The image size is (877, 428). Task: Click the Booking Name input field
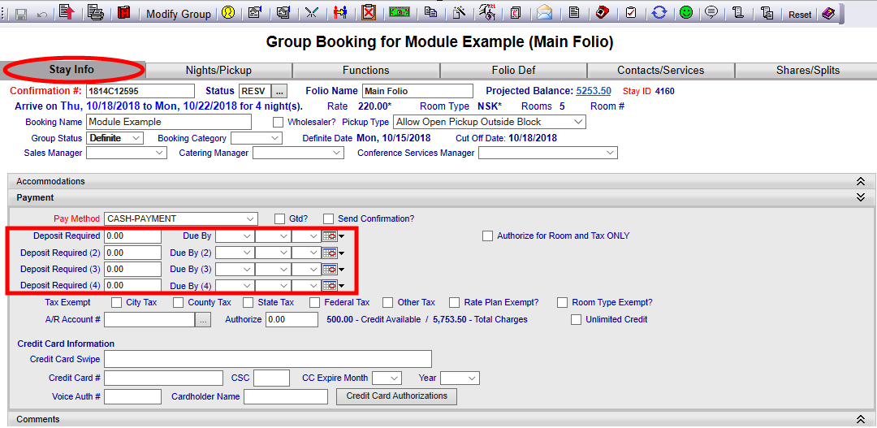tap(169, 122)
